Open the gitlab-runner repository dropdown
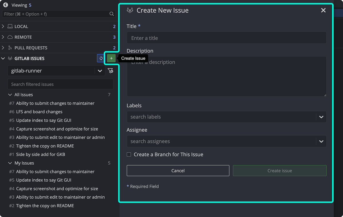The image size is (343, 217). [100, 71]
